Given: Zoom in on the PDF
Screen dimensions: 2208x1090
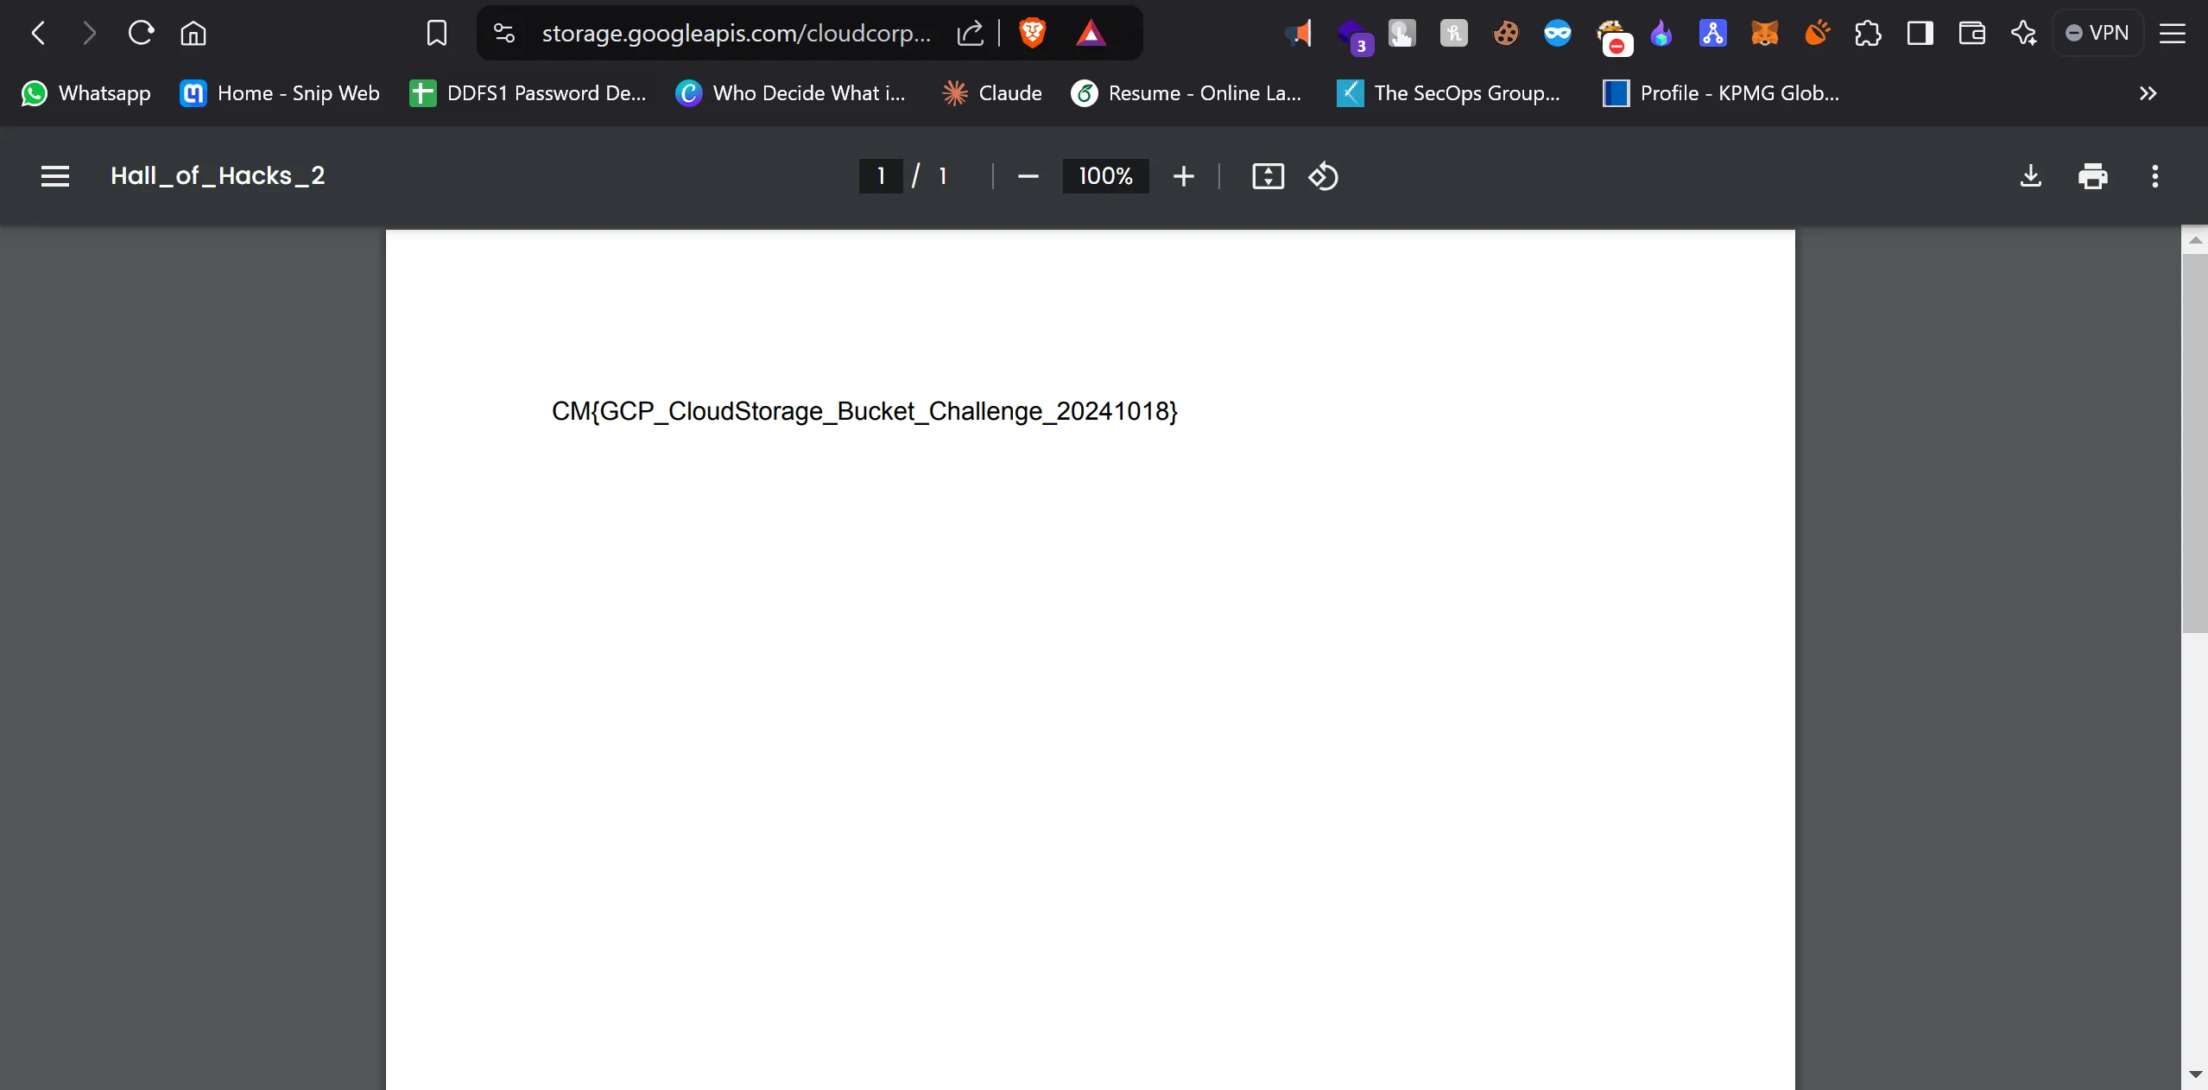Looking at the screenshot, I should click(1183, 176).
